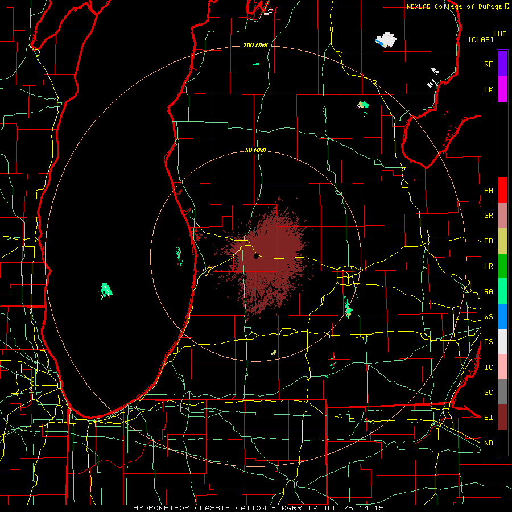The width and height of the screenshot is (512, 512).
Task: Click the BD legend label
Action: pyautogui.click(x=488, y=241)
